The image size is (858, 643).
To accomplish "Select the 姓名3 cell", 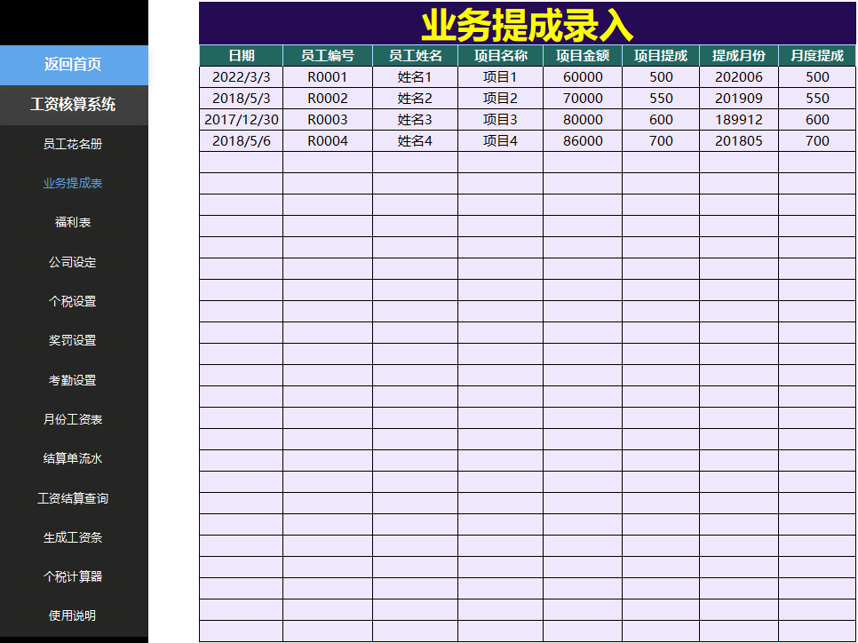I will (x=416, y=120).
